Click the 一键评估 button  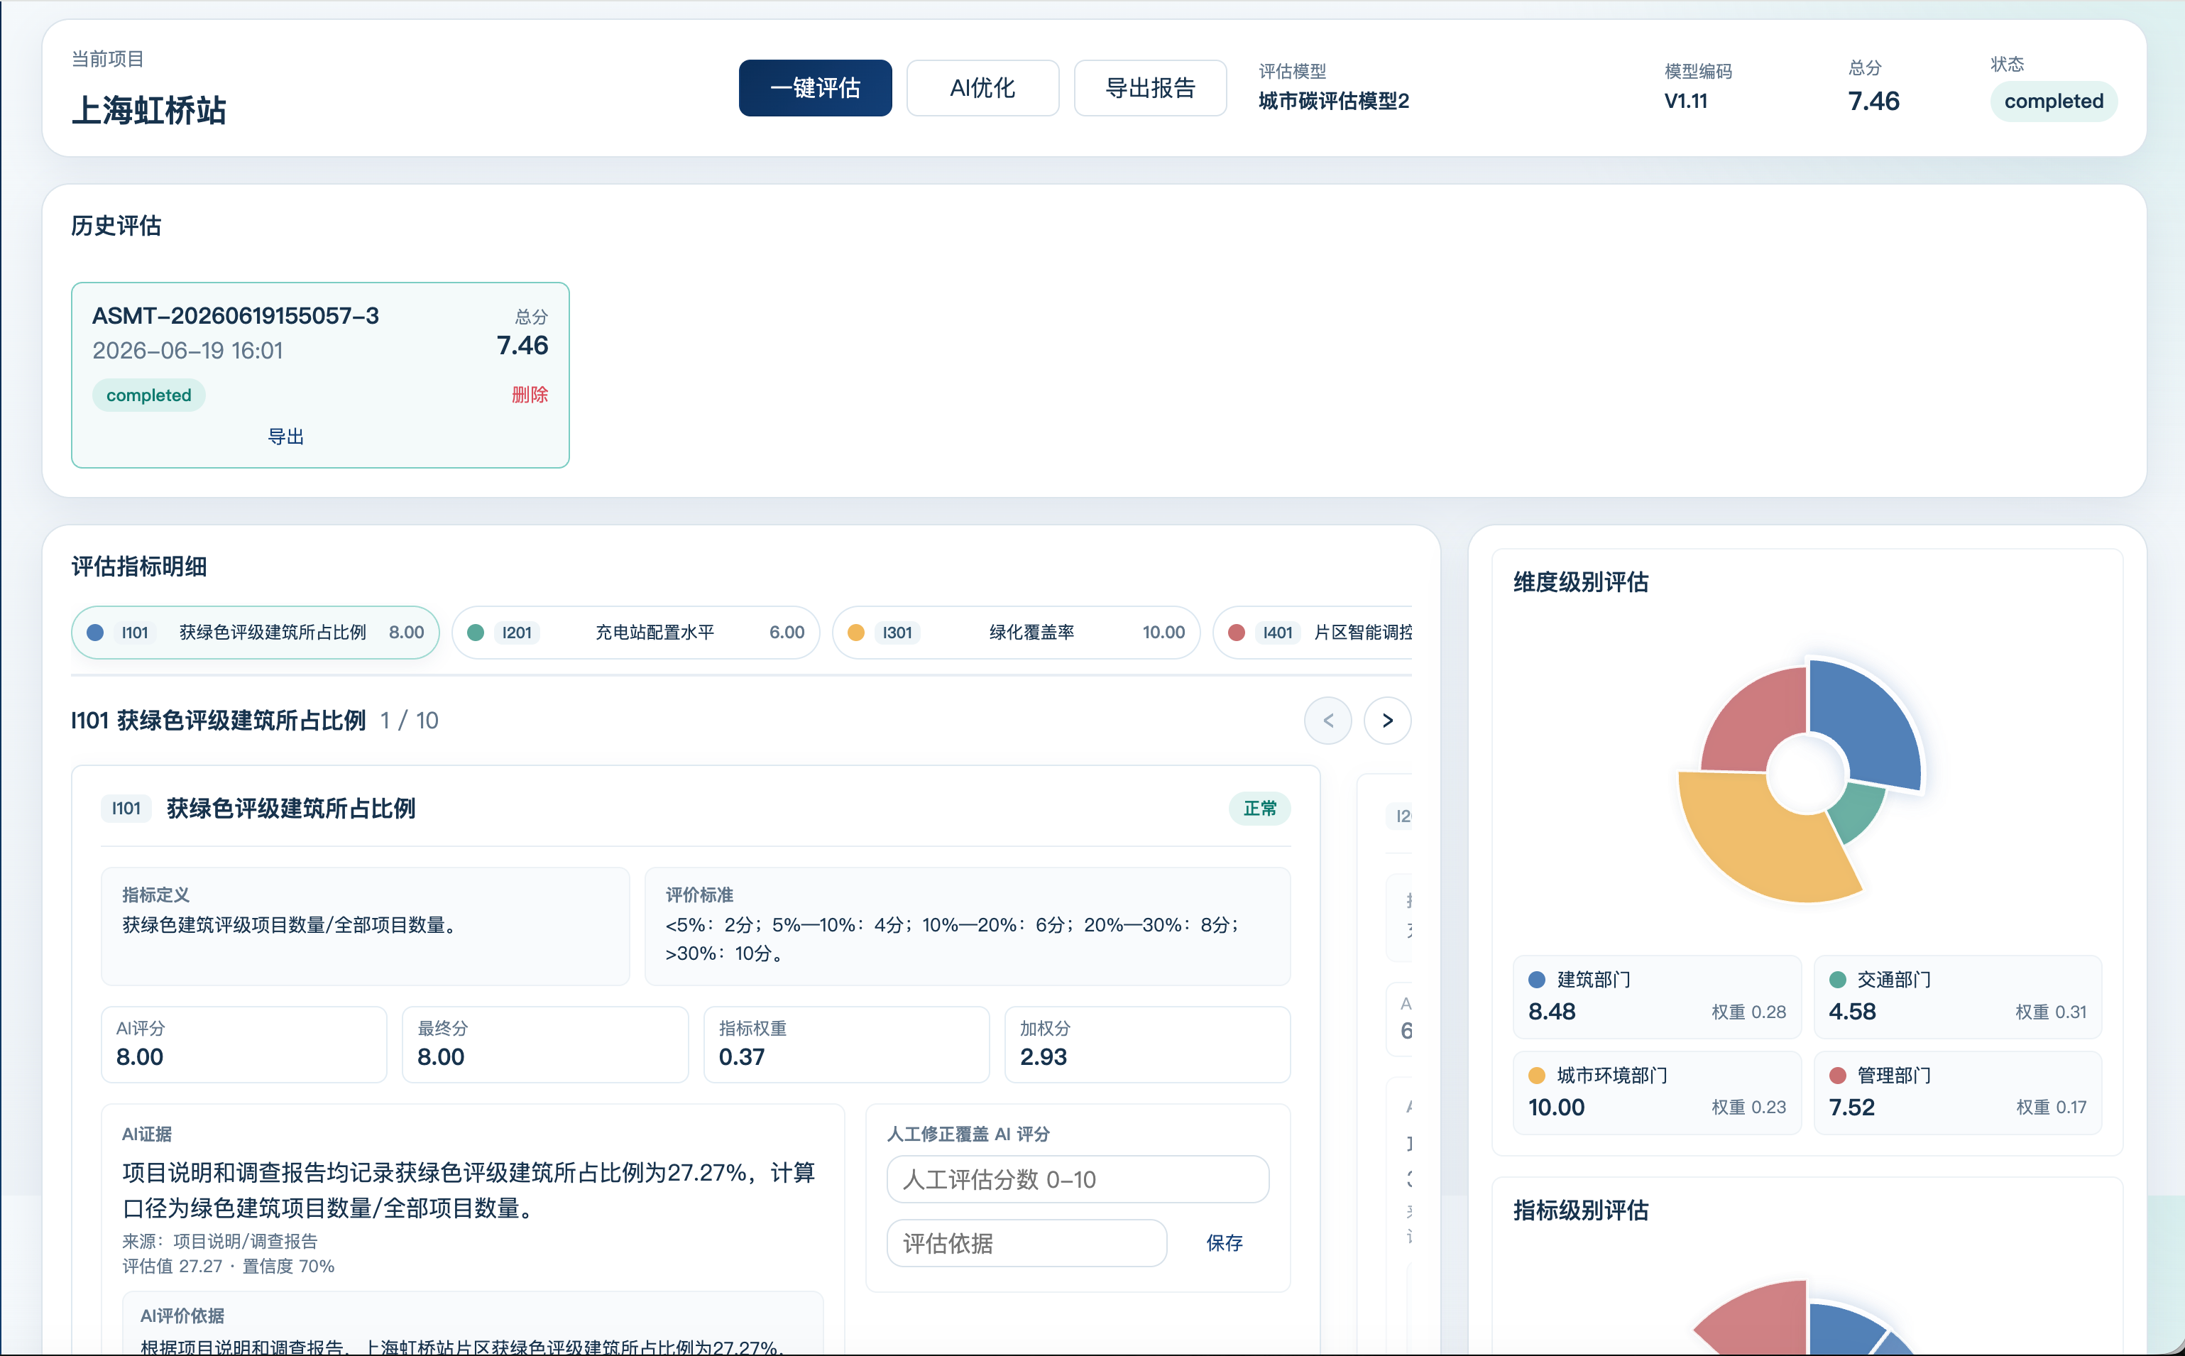(x=815, y=88)
